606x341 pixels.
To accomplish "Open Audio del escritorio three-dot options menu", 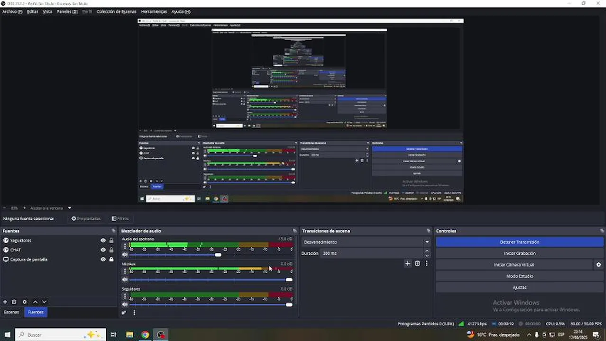I will [125, 246].
